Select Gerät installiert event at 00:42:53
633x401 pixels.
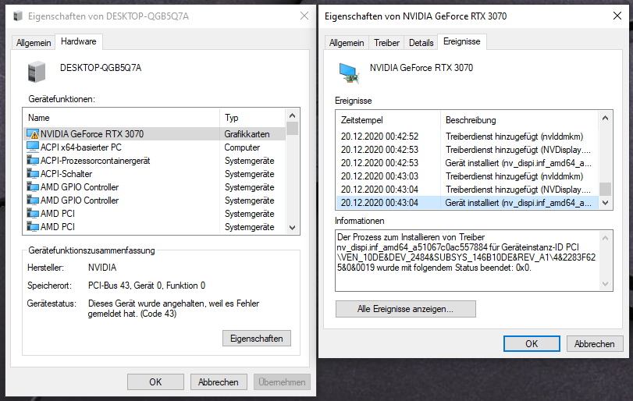[x=468, y=163]
